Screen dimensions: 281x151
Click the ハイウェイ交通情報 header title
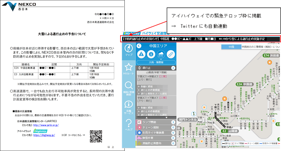155,33
